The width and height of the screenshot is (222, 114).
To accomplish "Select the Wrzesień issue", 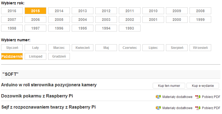I will tap(200, 48).
